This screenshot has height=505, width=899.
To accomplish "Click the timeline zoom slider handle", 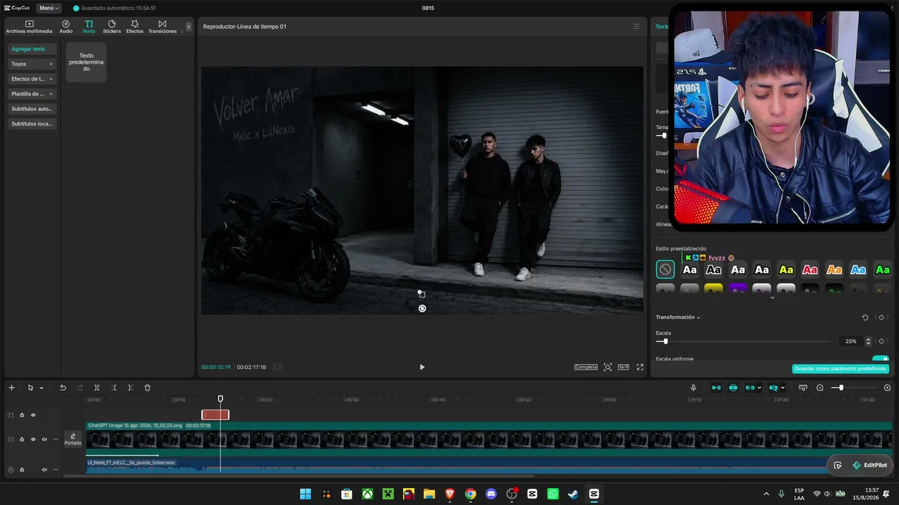I will coord(841,388).
